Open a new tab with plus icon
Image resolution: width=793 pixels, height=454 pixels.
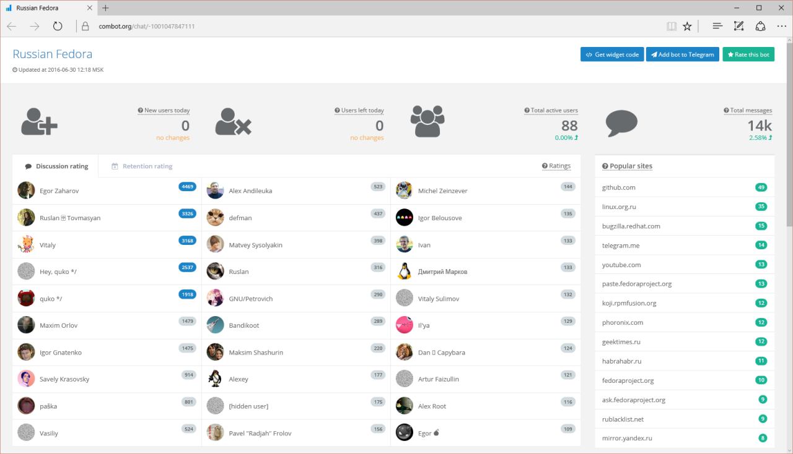pos(105,8)
